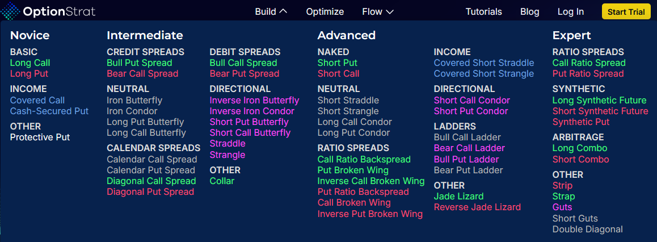The height and width of the screenshot is (242, 657).
Task: Select the Double Diagonal strategy
Action: tap(587, 230)
